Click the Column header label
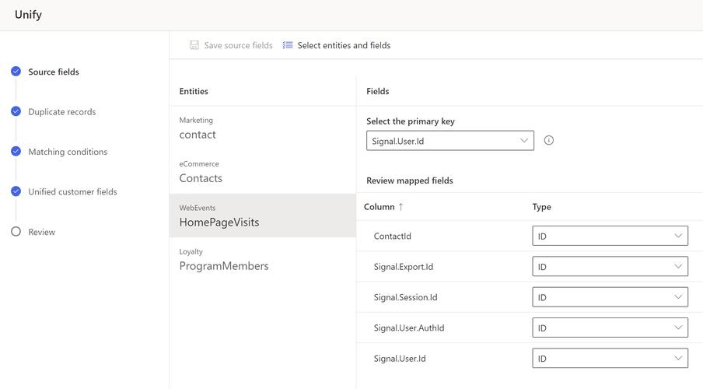This screenshot has height=389, width=703. [x=379, y=207]
